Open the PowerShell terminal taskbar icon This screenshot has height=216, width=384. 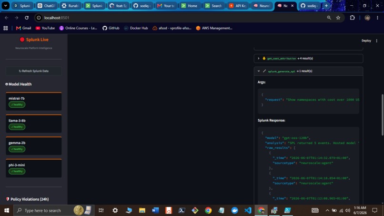pos(182,210)
